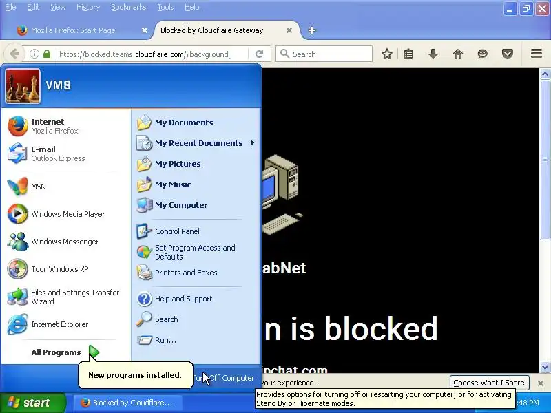Click Turn Off Computer
Screen dimensions: 551x413
[x=226, y=378]
